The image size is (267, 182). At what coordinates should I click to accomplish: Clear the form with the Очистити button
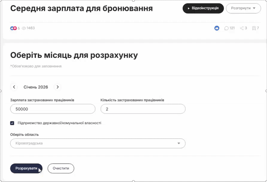(61, 168)
